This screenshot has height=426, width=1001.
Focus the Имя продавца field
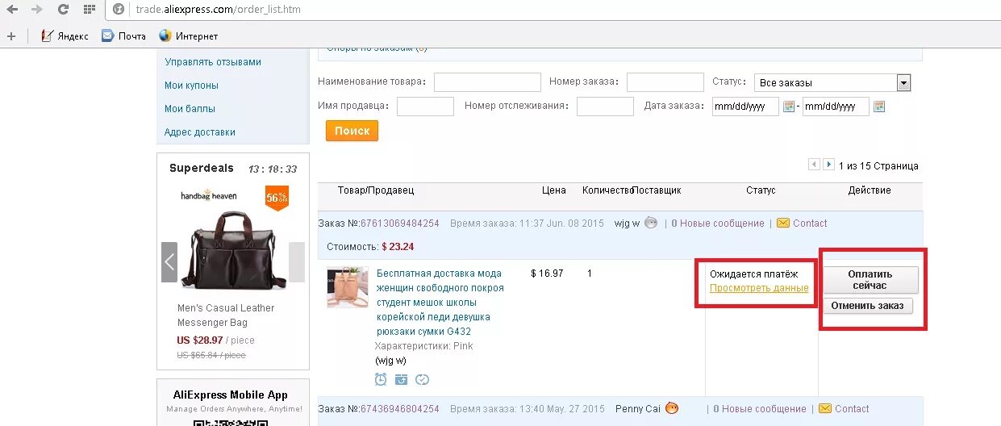[x=425, y=106]
